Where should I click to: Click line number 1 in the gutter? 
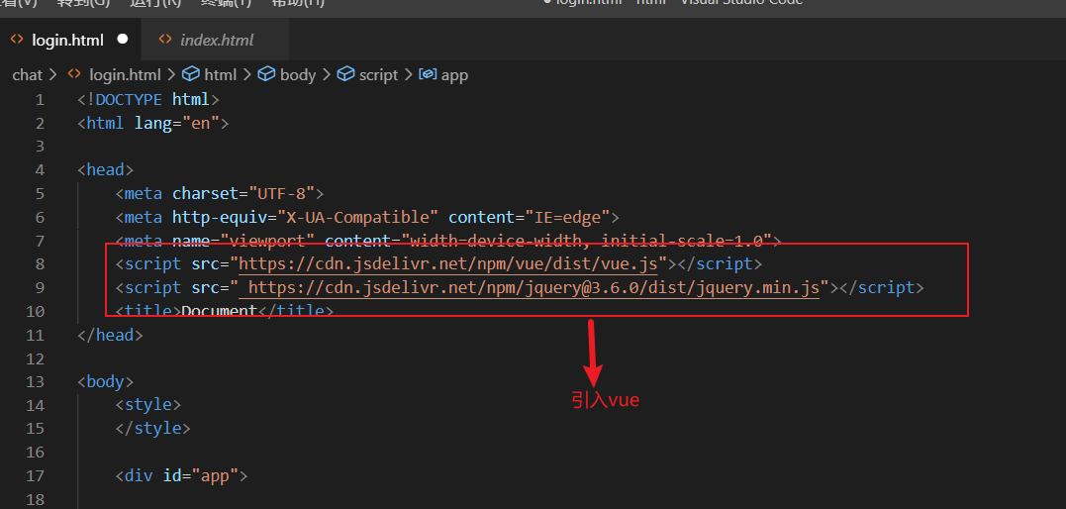click(x=40, y=100)
